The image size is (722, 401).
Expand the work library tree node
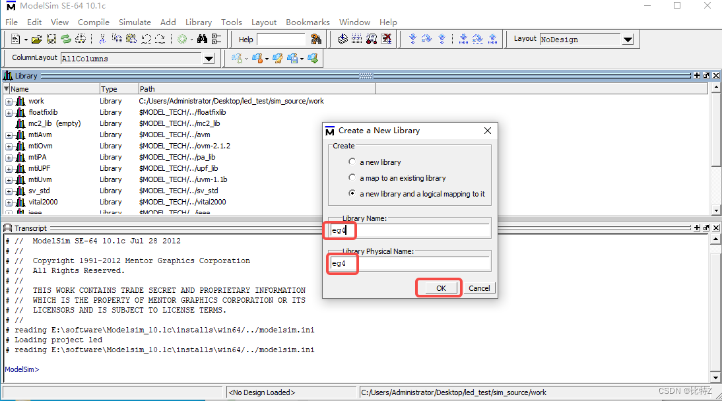click(x=9, y=100)
